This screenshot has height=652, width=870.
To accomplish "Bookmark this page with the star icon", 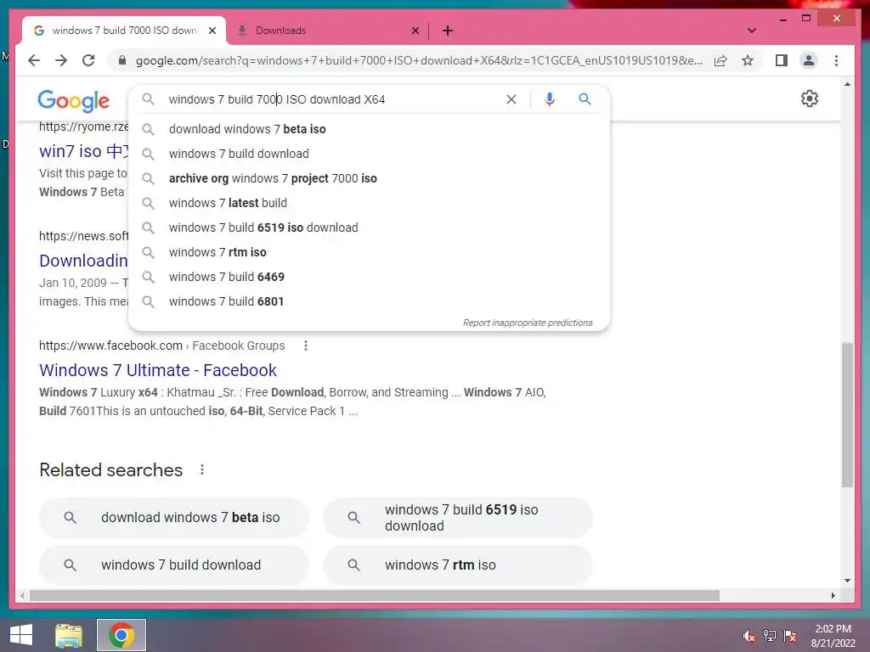I will [748, 60].
